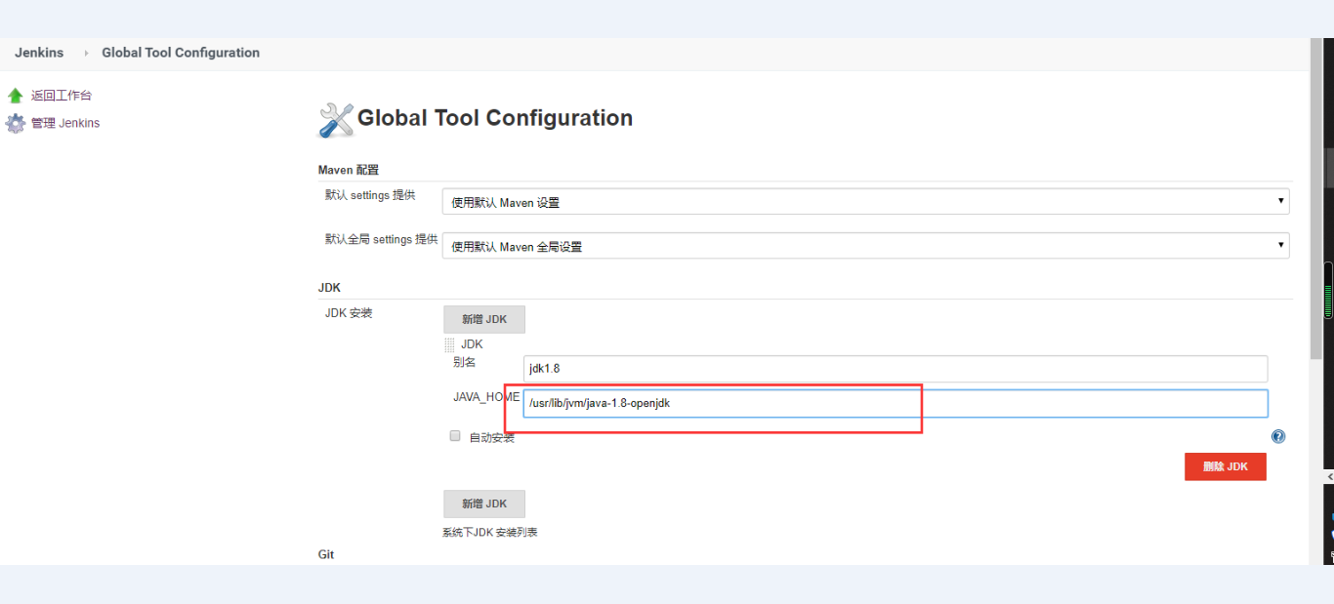Click the green arrow icon for 返回工作台
The height and width of the screenshot is (604, 1334).
point(15,96)
